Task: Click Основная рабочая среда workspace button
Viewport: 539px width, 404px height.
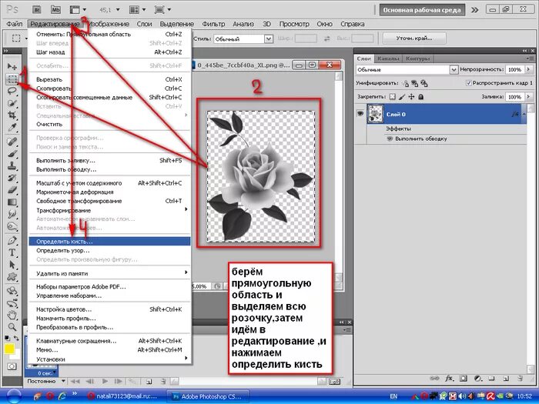Action: point(422,10)
